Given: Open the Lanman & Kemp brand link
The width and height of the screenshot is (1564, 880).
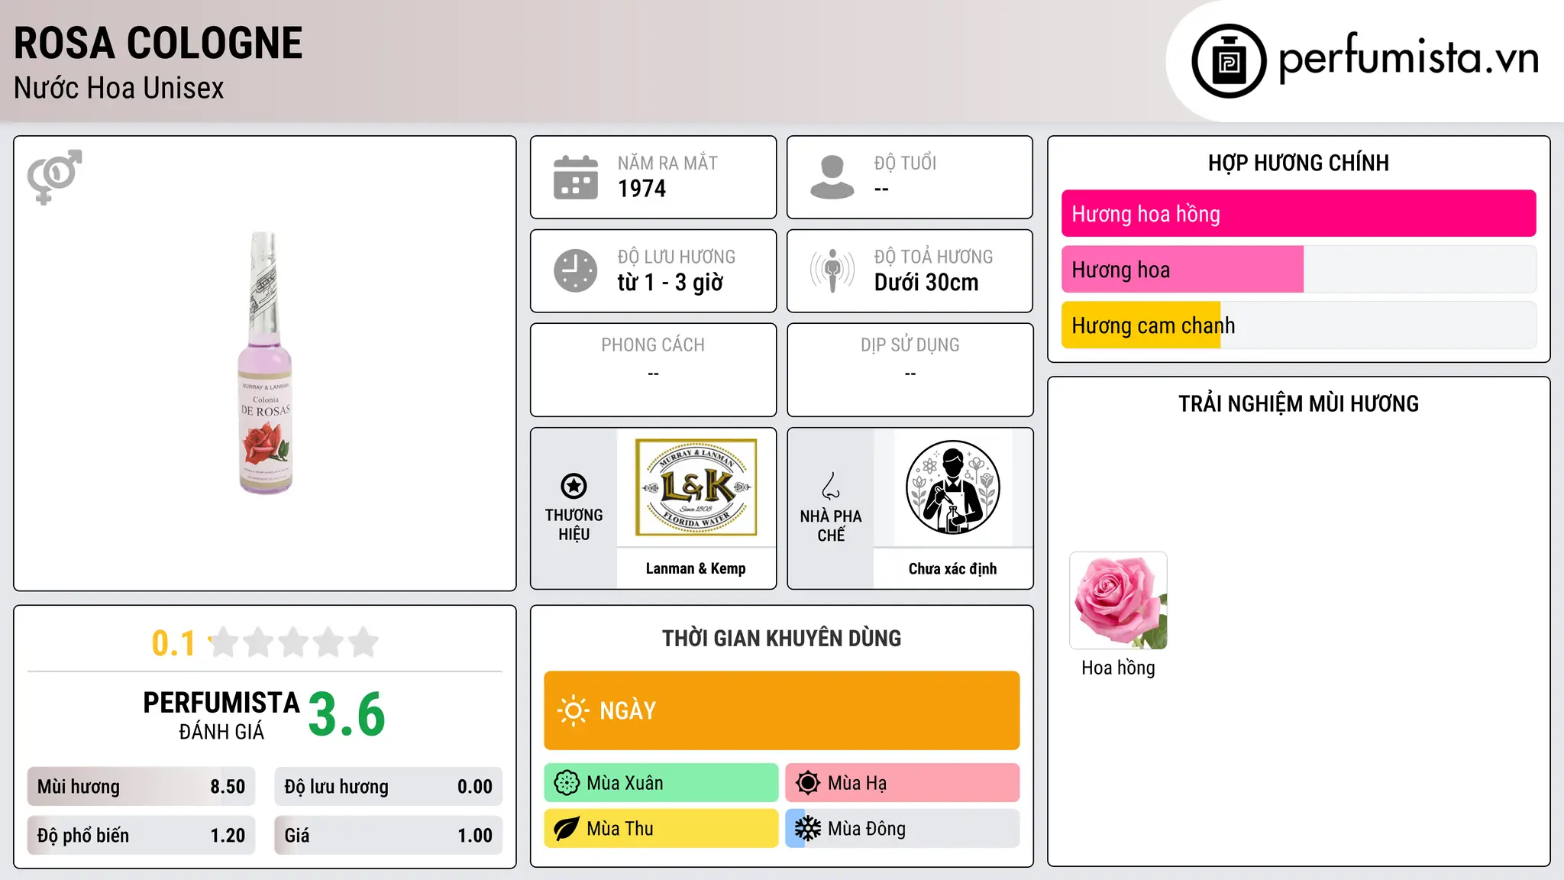Looking at the screenshot, I should click(696, 568).
